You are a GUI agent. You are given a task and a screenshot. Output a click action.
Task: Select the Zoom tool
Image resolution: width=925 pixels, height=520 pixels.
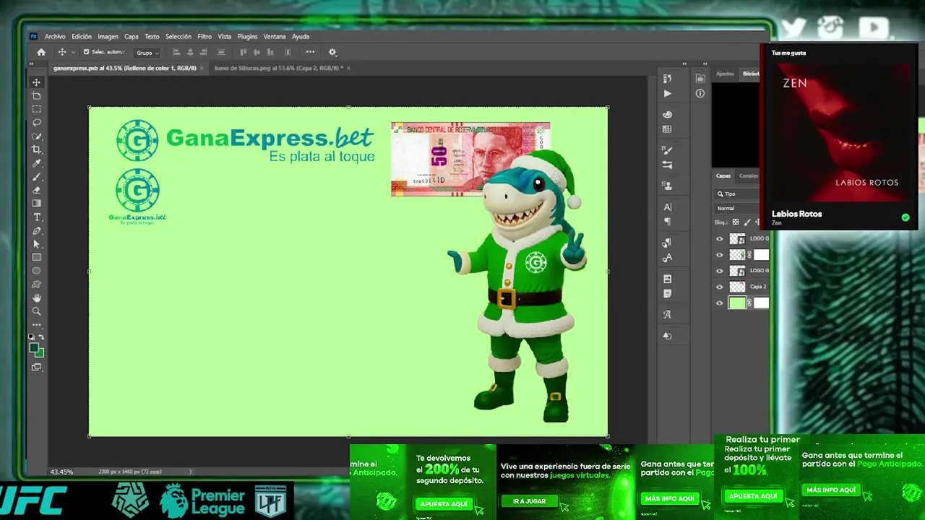point(36,311)
